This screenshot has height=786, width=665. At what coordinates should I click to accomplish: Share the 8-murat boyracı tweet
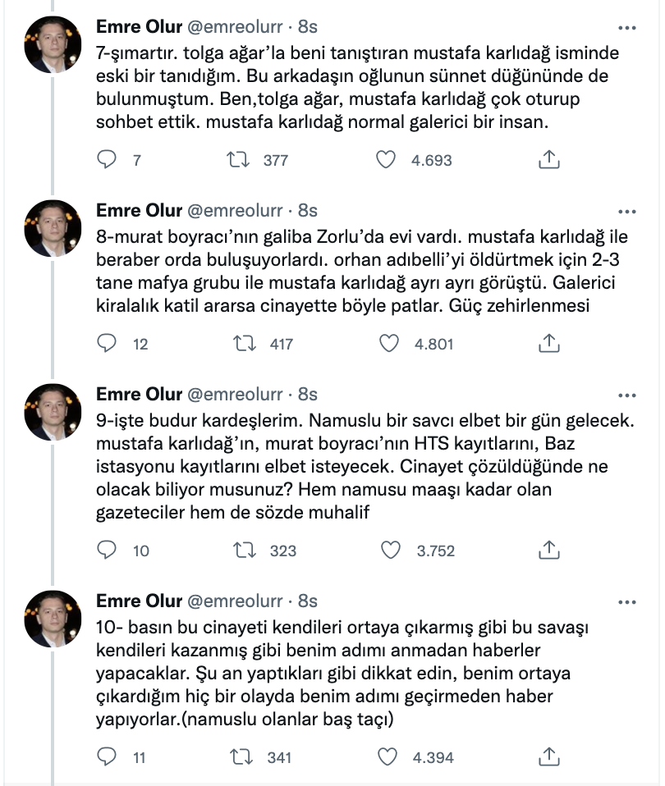tap(548, 344)
